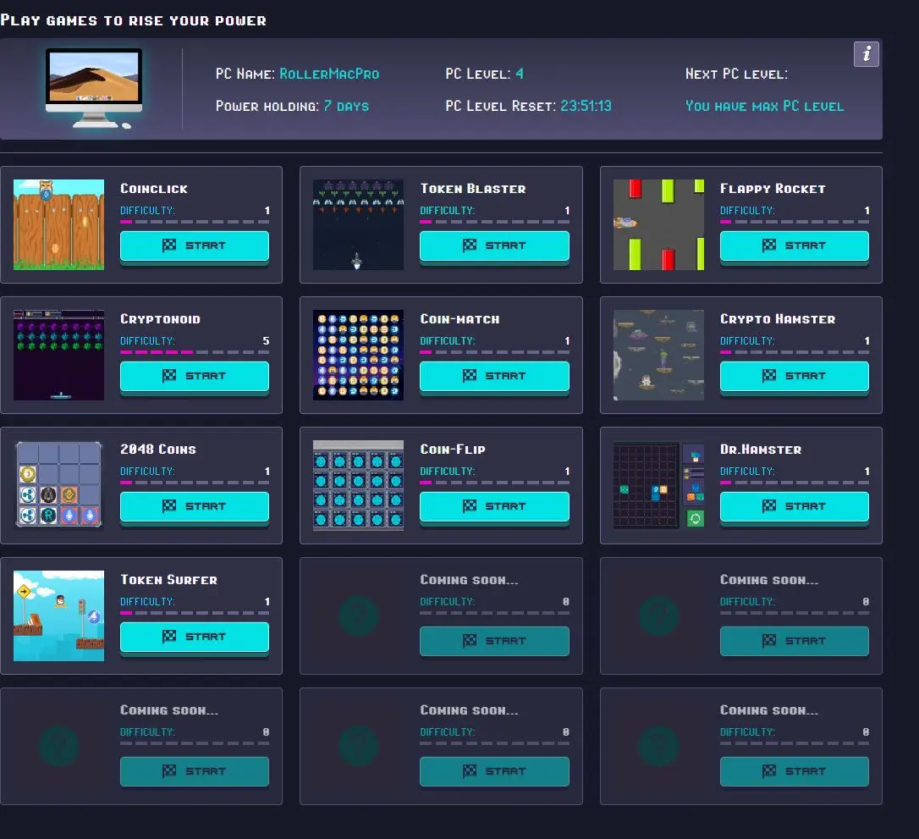Open the Token Blaster game thumbnail
This screenshot has width=919, height=839.
(358, 224)
